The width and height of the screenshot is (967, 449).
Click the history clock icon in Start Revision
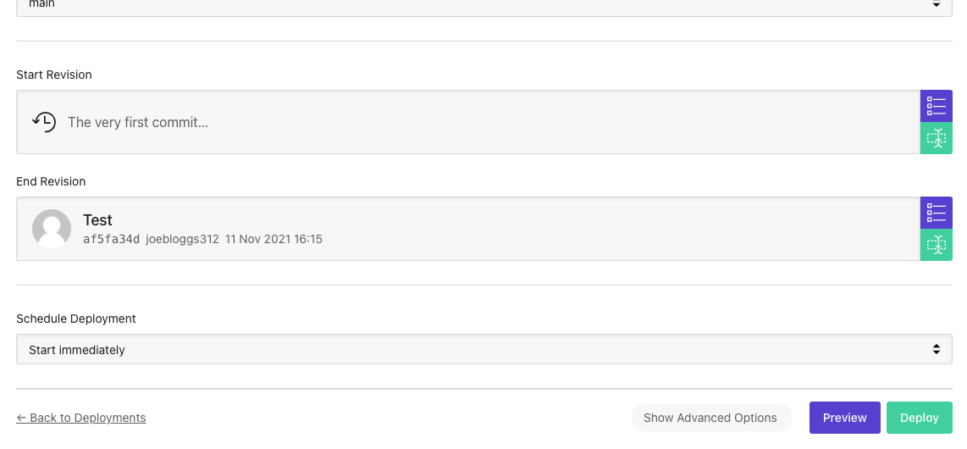click(x=44, y=122)
